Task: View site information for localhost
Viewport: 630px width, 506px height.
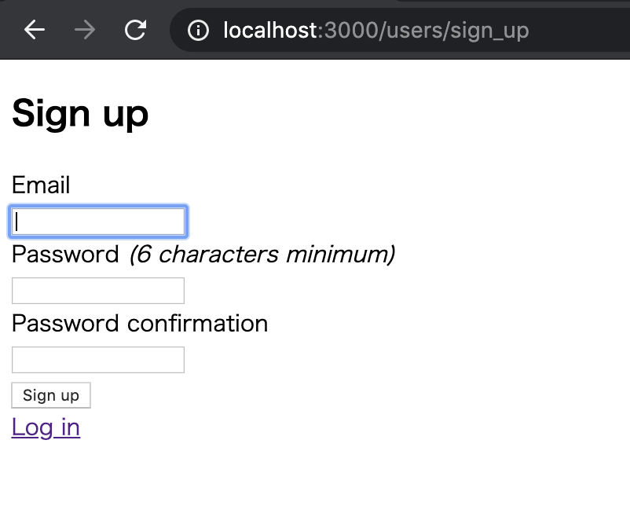Action: coord(200,30)
